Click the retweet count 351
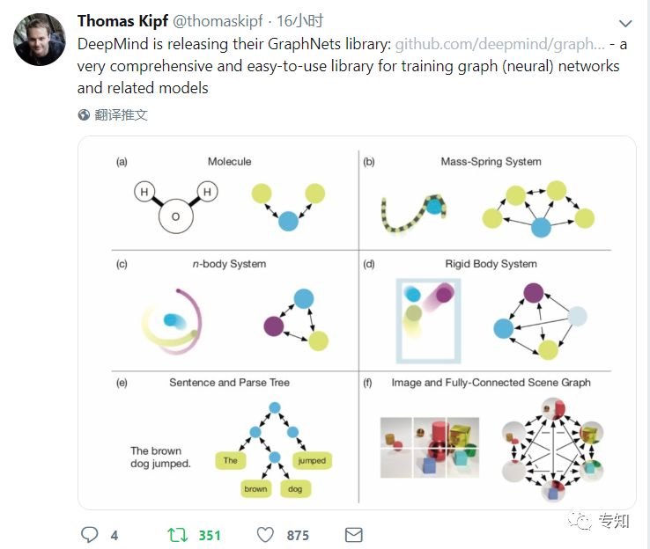The height and width of the screenshot is (549, 650). pyautogui.click(x=210, y=535)
